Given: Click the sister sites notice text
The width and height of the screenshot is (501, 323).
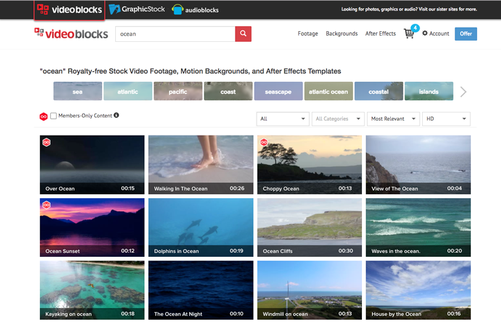Looking at the screenshot, I should [409, 9].
